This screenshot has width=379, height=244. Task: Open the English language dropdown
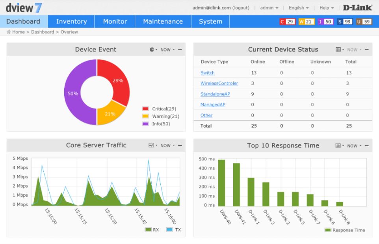coord(299,8)
